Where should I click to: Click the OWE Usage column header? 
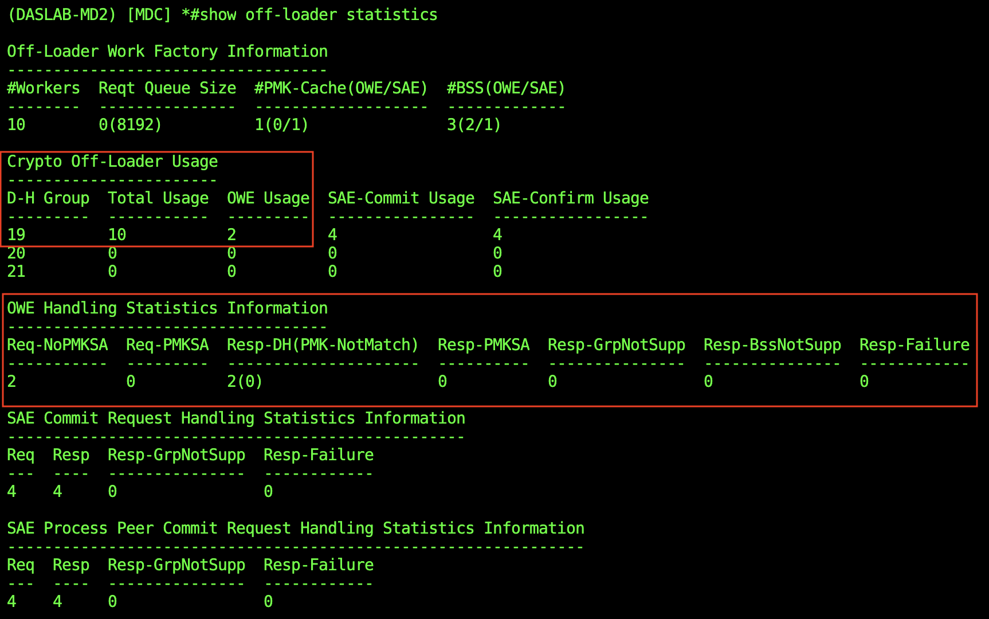click(x=267, y=198)
